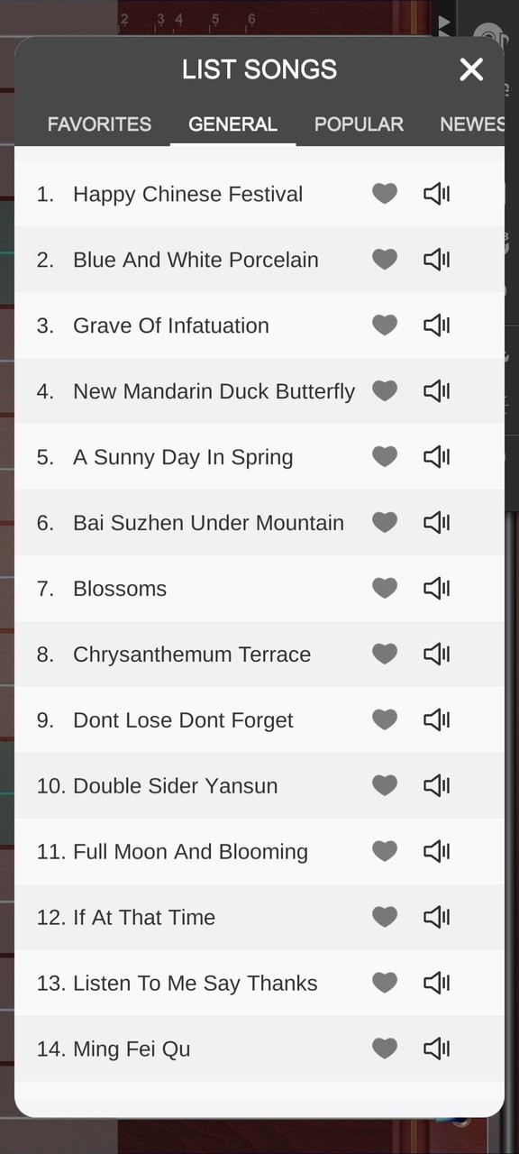Mark If At That Time as favorite
The width and height of the screenshot is (519, 1154).
(x=385, y=917)
